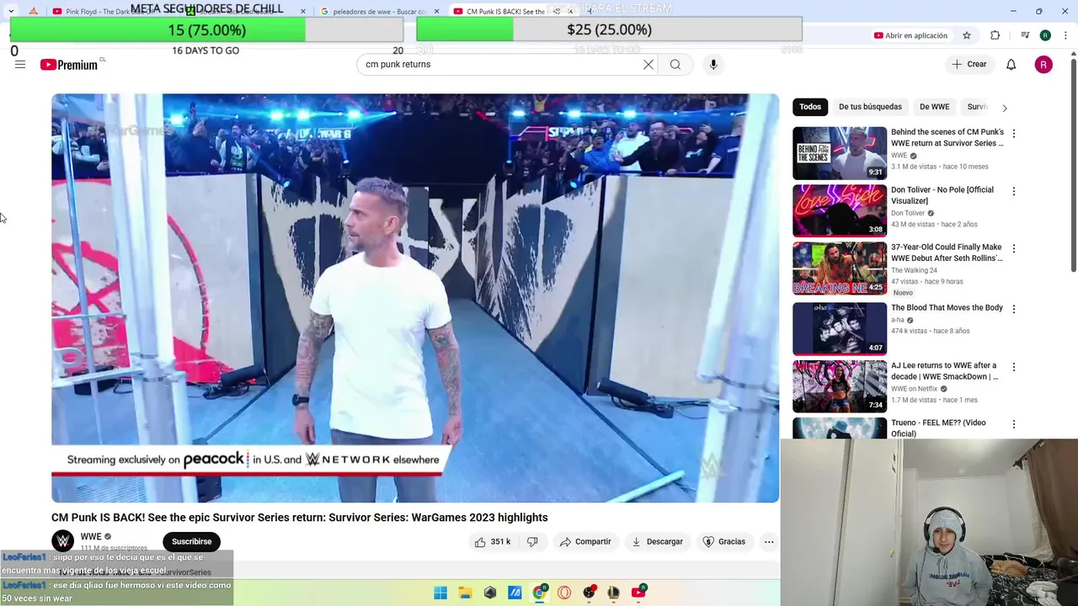Open the YouTube notifications bell
The height and width of the screenshot is (606, 1078).
pyautogui.click(x=1011, y=65)
